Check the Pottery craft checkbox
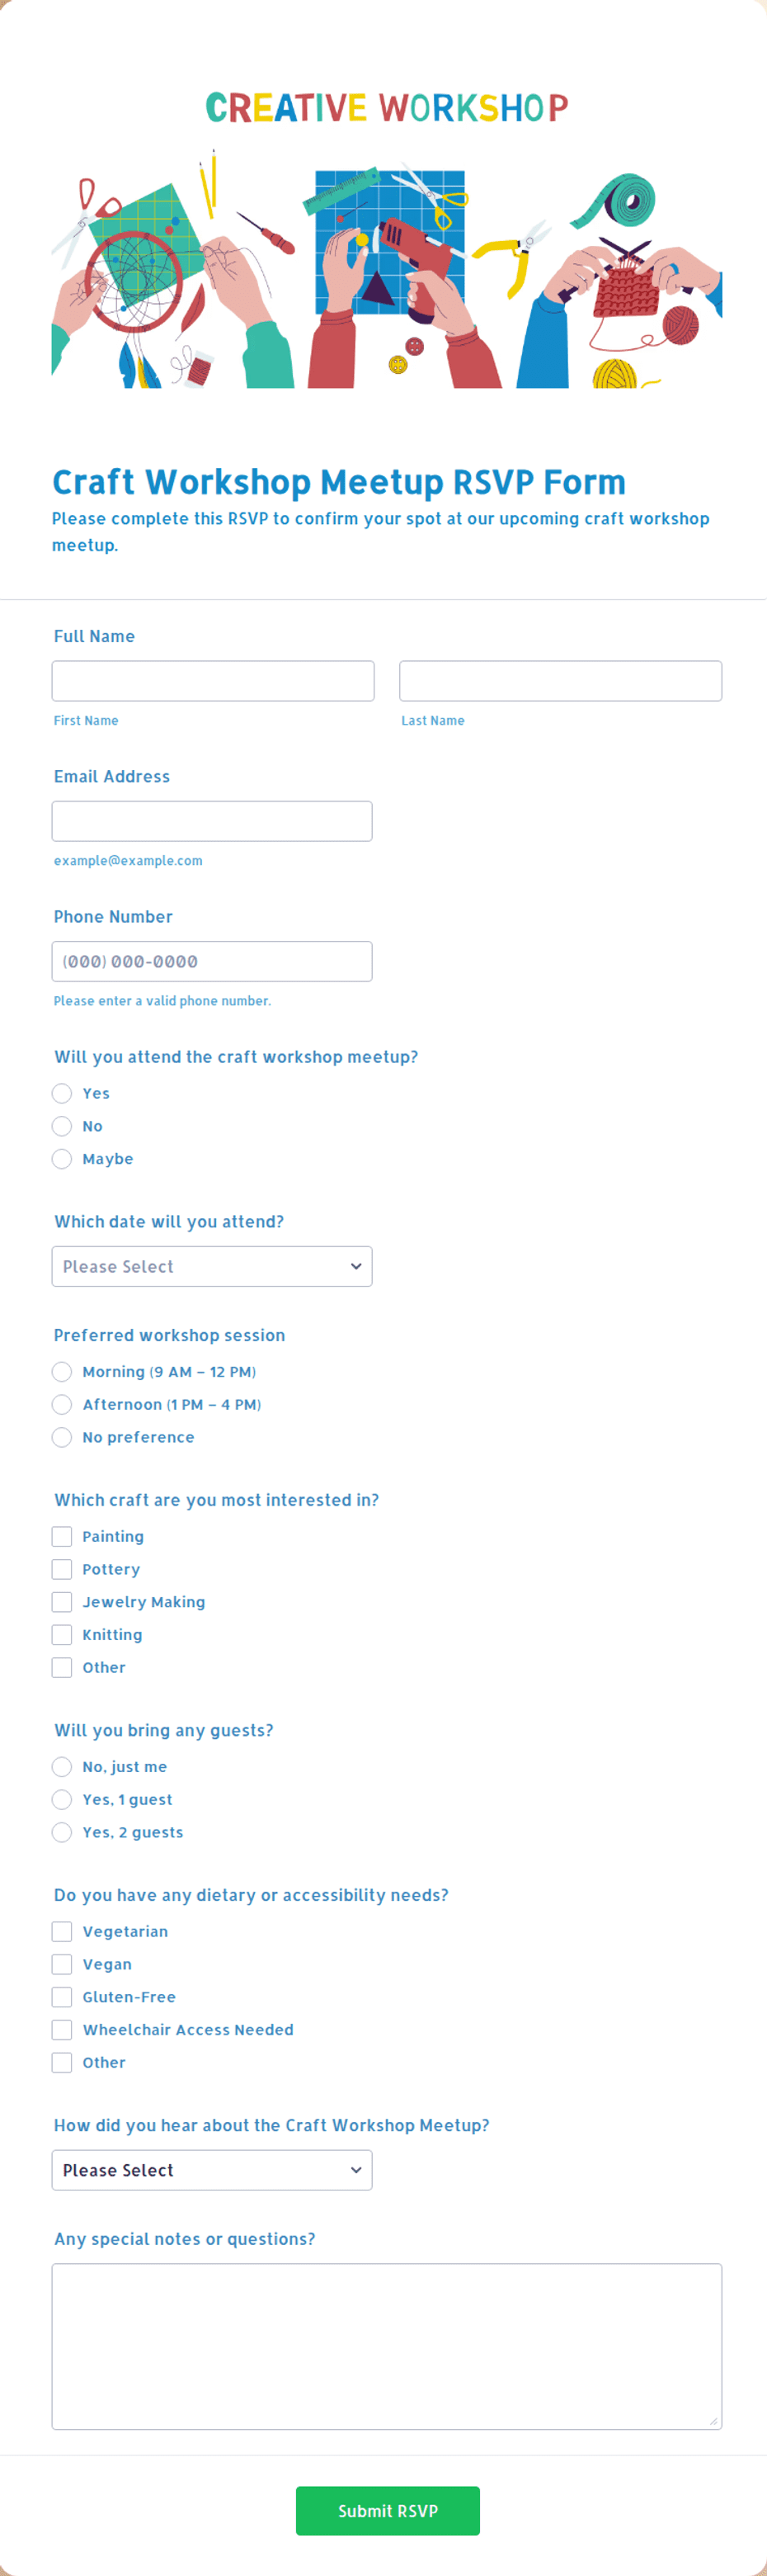767x2576 pixels. pos(62,1569)
